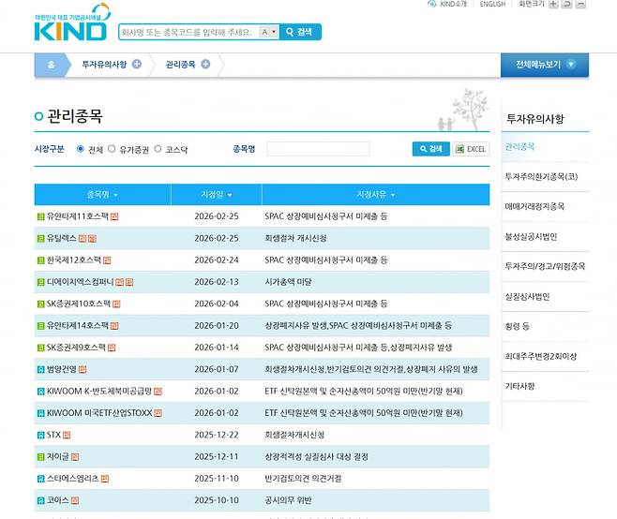
Task: Click the badge after KIWOOM 미국ETF산업STOXX
Action: (158, 413)
